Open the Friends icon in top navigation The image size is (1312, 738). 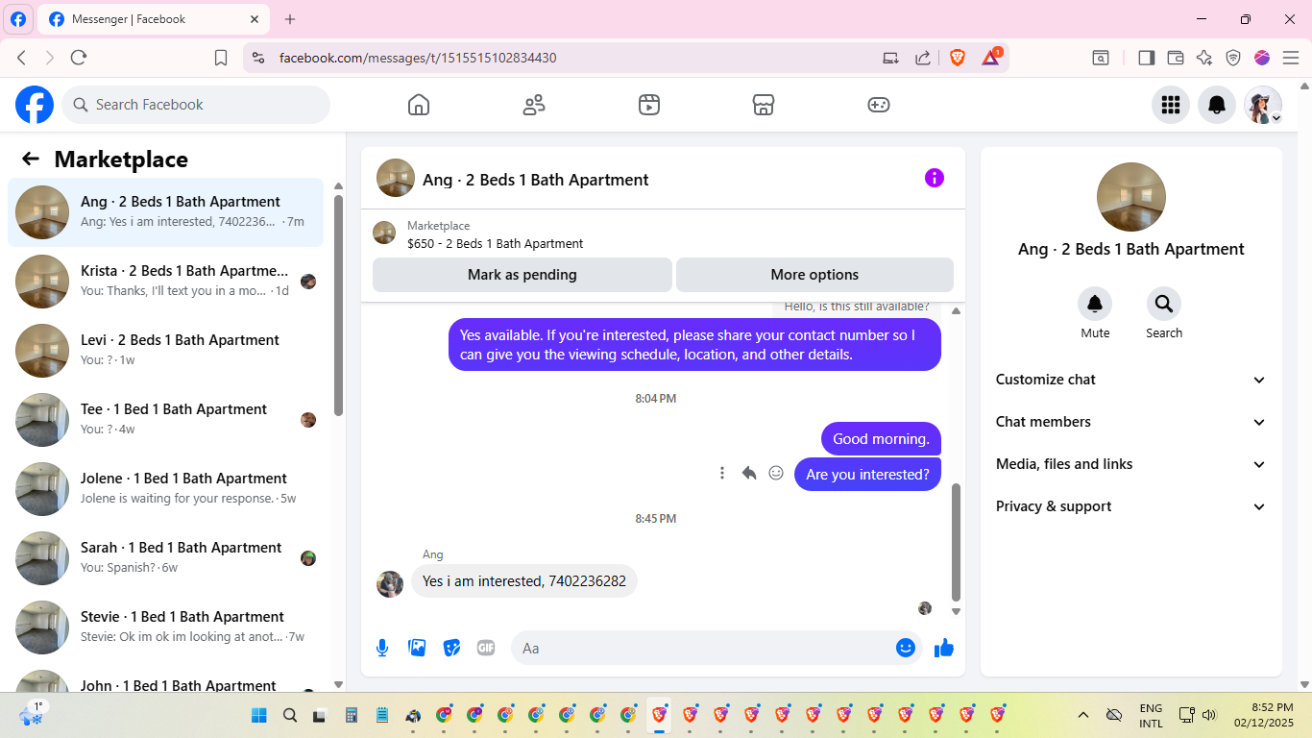(x=534, y=105)
